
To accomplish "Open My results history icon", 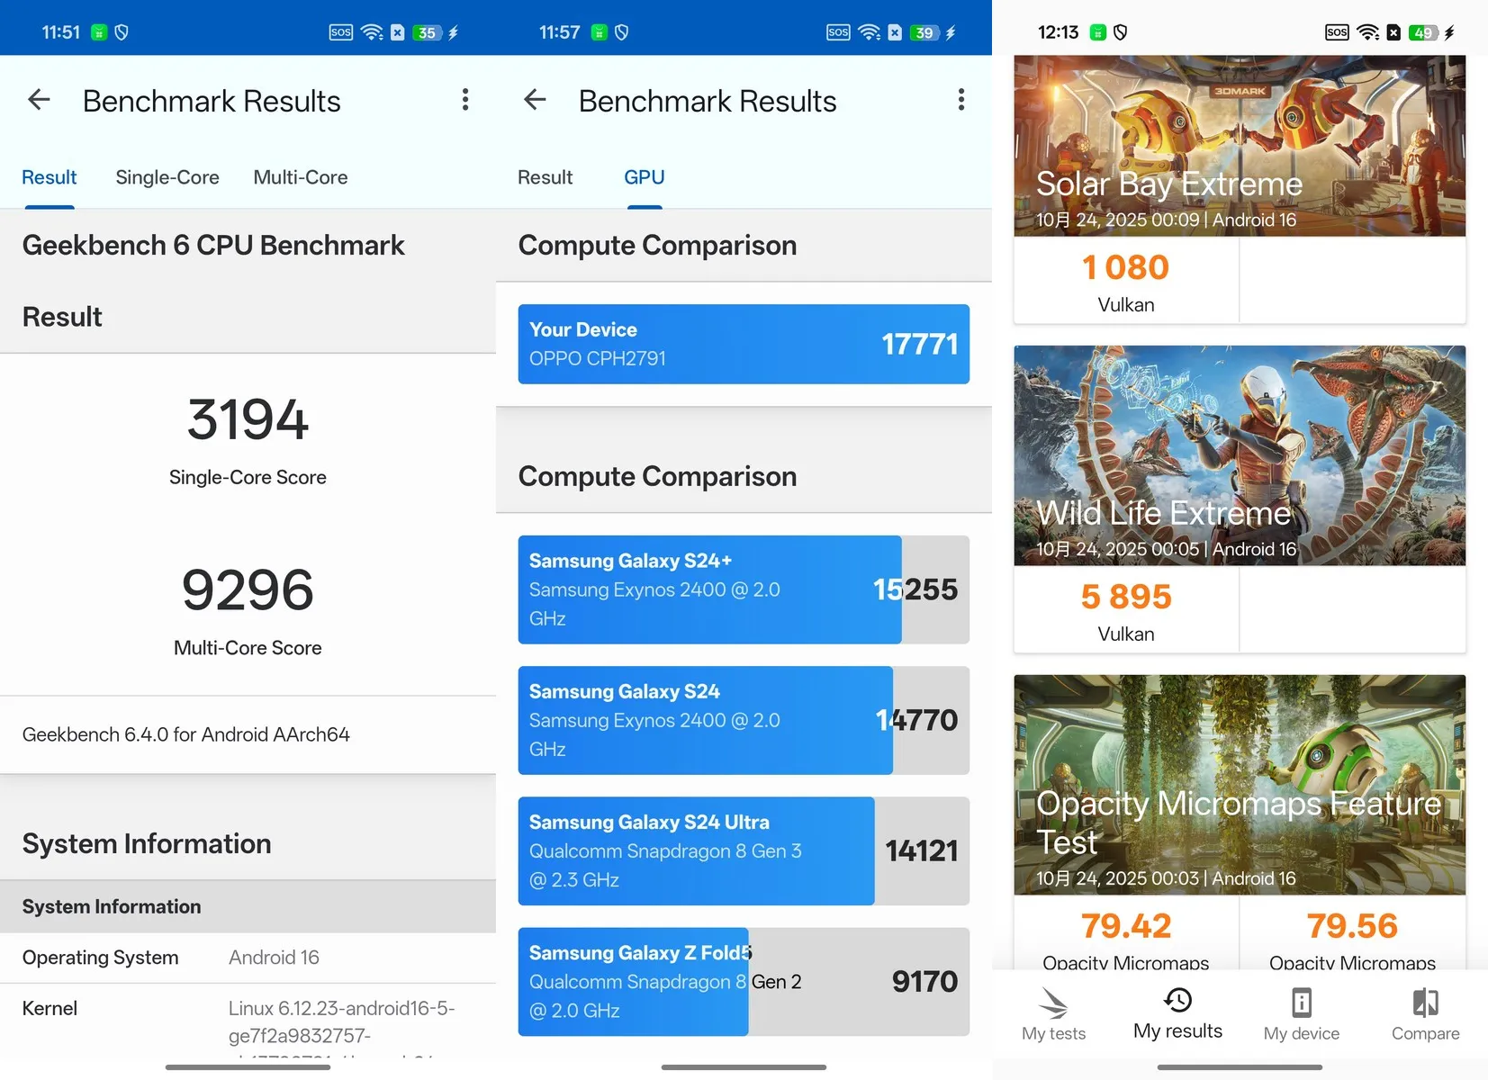I will (1177, 1001).
